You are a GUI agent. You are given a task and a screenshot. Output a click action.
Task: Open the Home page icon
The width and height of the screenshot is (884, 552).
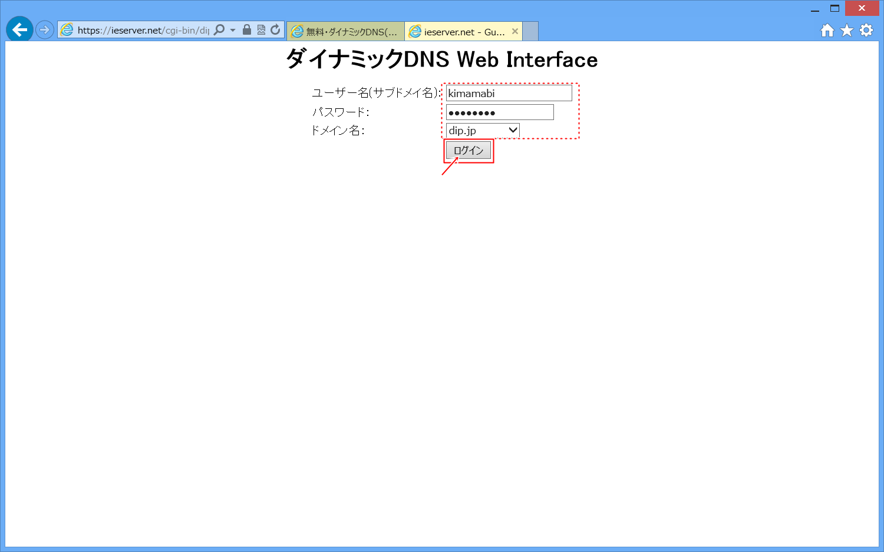(827, 31)
